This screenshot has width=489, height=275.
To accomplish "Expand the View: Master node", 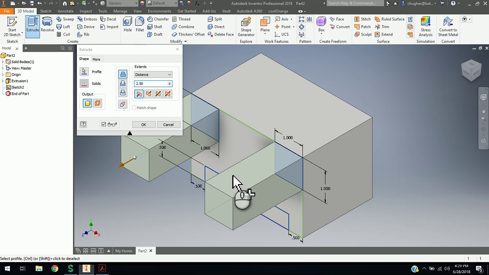I will pos(3,68).
